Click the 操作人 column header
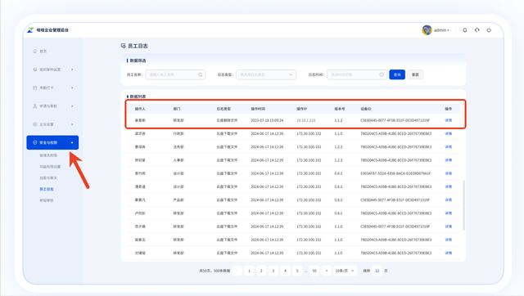Viewport: 524px width, 296px height. click(140, 109)
